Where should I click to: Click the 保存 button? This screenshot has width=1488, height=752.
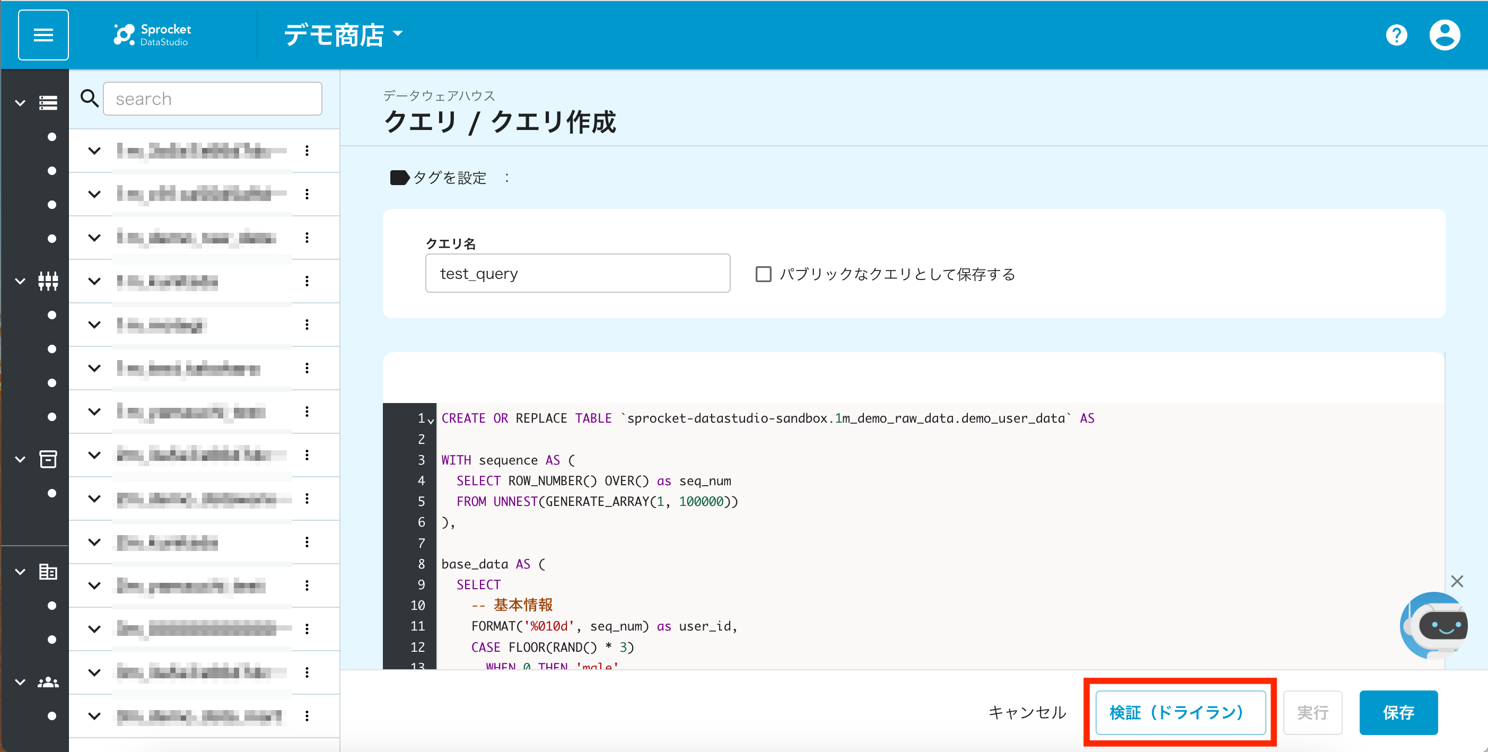tap(1398, 712)
